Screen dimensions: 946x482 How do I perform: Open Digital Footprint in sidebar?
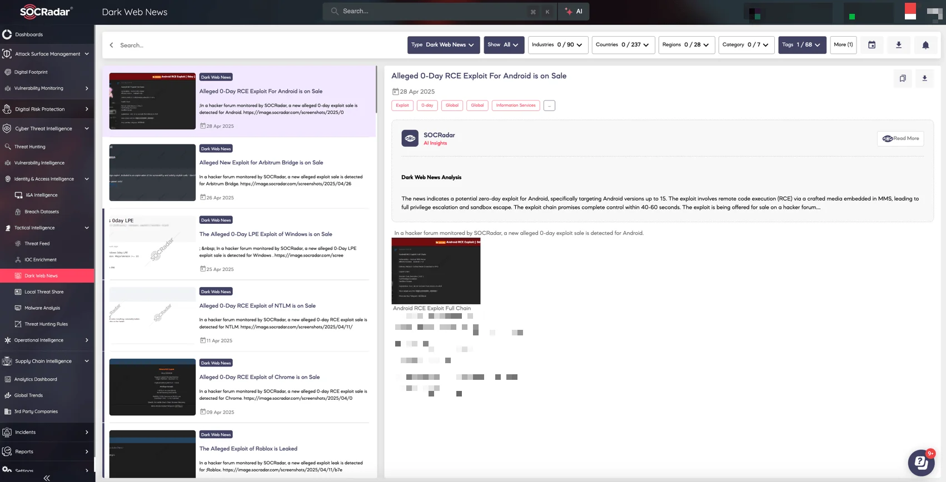31,72
